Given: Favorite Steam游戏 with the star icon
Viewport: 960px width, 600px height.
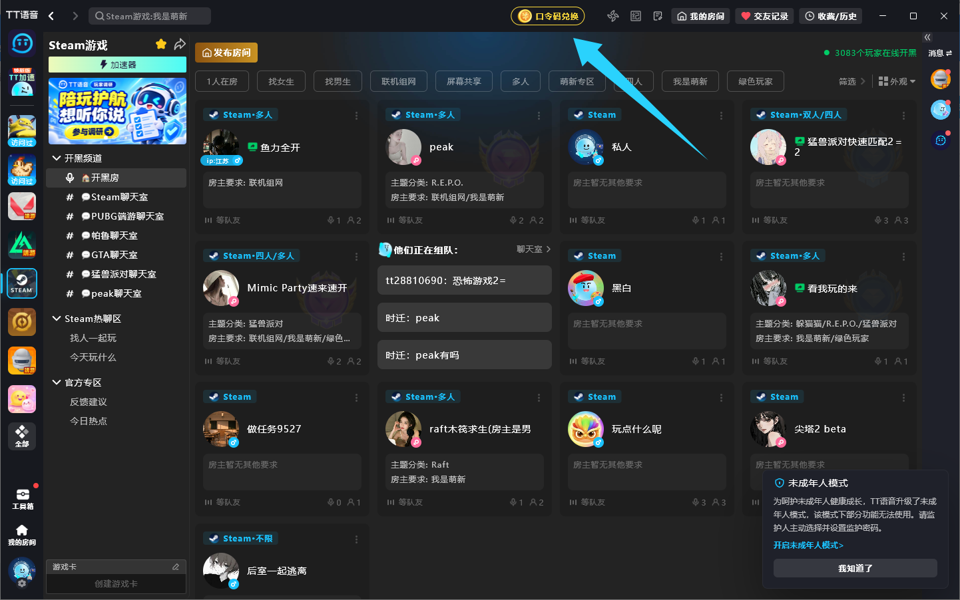Looking at the screenshot, I should [x=161, y=44].
